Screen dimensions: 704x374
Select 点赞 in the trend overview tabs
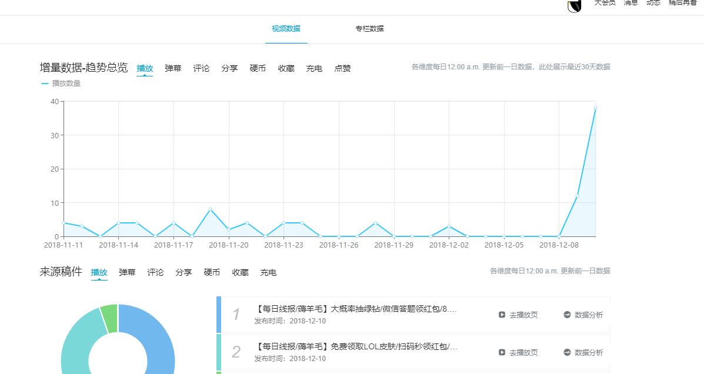tap(342, 68)
